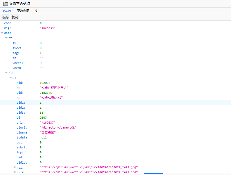Select the nn value 七海七海Chki
Viewport: 231px width, 175px height.
51,98
